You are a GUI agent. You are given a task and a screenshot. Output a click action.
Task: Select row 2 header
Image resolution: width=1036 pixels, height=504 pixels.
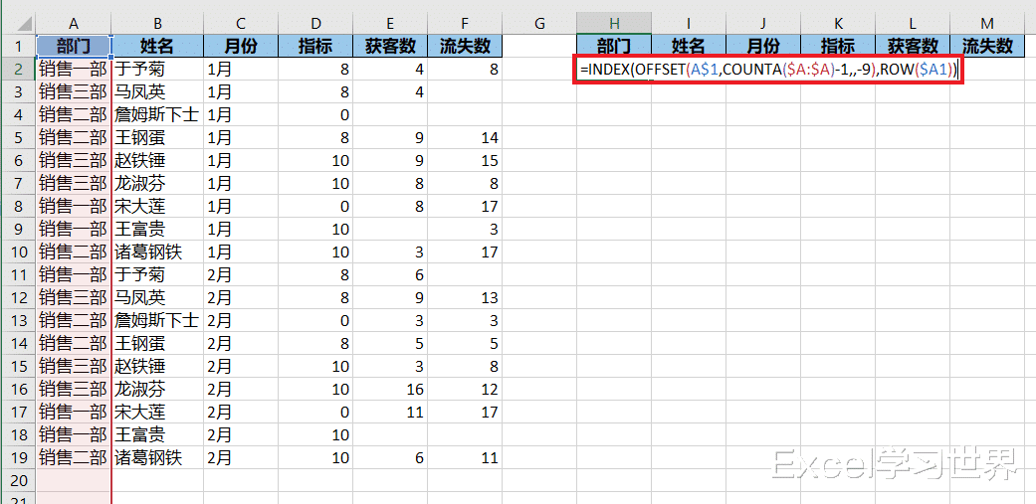(18, 69)
